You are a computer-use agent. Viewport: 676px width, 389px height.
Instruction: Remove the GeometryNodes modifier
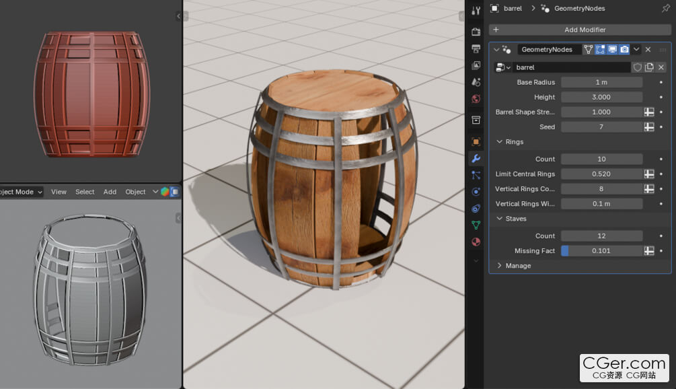[x=648, y=50]
